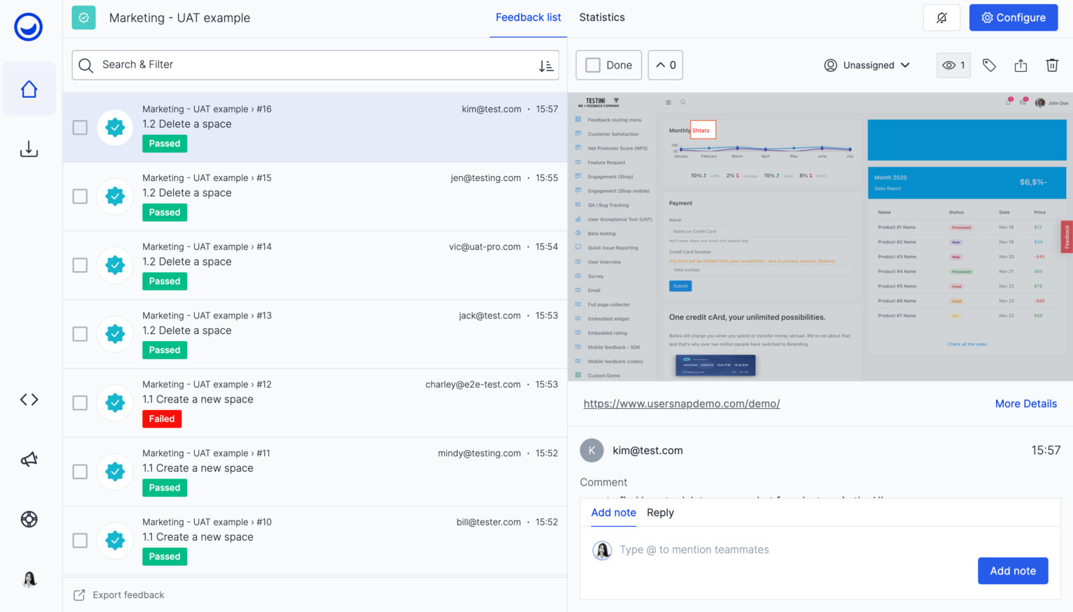Open the embed code icon in the sidebar
The height and width of the screenshot is (612, 1073).
coord(29,399)
